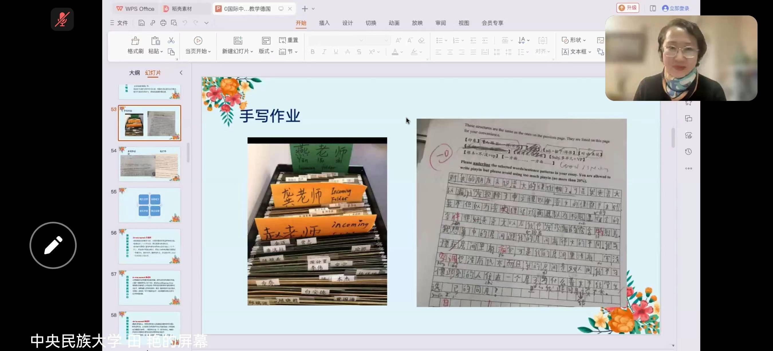
Task: Toggle the muted microphone button
Action: tap(62, 19)
